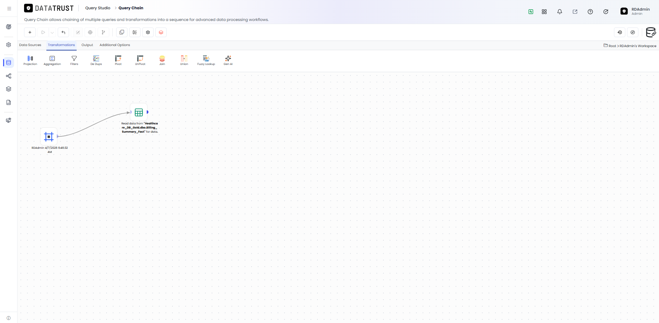Screen dimensions: 659x323
Task: Add a Join transformation
Action: point(162,60)
